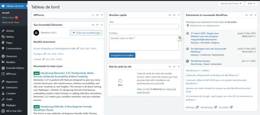Click the Contenu text area
Screen dimensions: 260x115
coord(144,43)
